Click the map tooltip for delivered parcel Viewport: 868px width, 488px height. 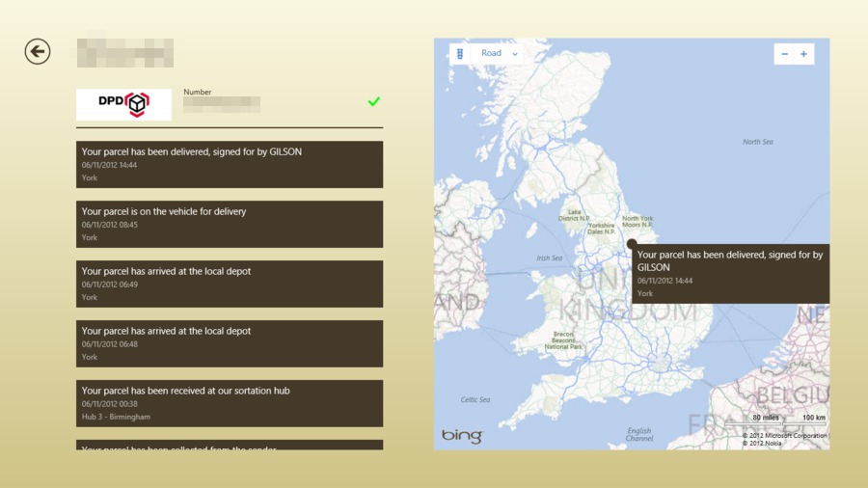[x=731, y=274]
